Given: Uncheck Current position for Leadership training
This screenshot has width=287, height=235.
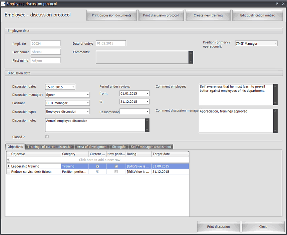Looking at the screenshot, I should pos(97,166).
